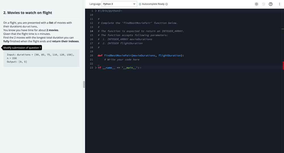Image resolution: width=284 pixels, height=153 pixels.
Task: Click line number 20 in the gutter
Action: [x=91, y=55]
